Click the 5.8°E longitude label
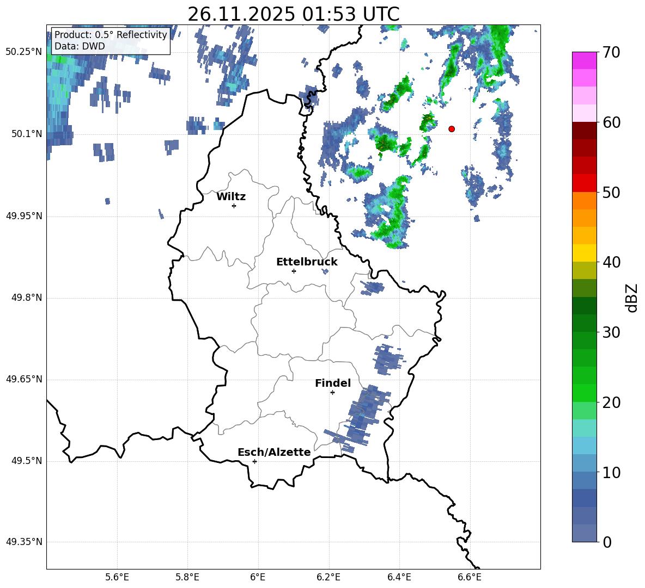 187,577
